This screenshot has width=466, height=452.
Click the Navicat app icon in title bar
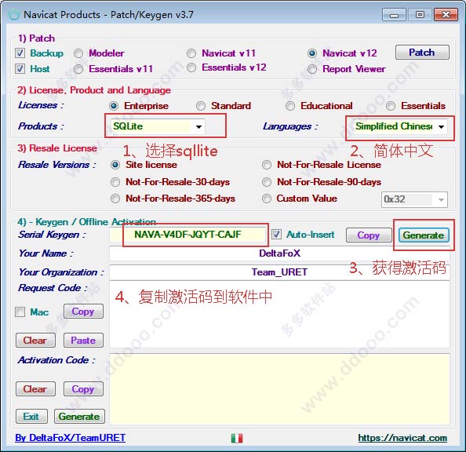point(13,15)
